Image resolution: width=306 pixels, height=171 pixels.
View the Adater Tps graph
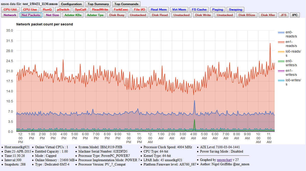click(x=95, y=15)
